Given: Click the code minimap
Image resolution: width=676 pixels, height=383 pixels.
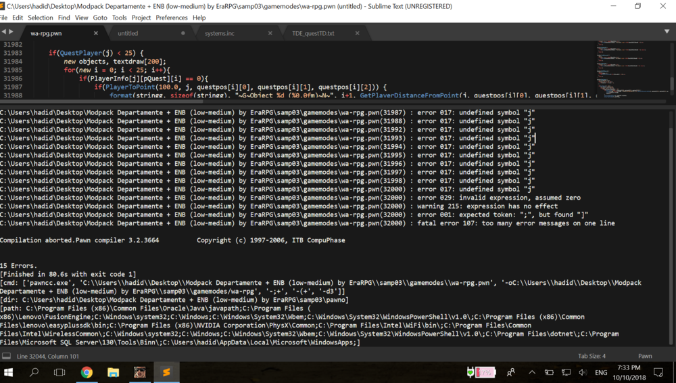Looking at the screenshot, I should 633,69.
